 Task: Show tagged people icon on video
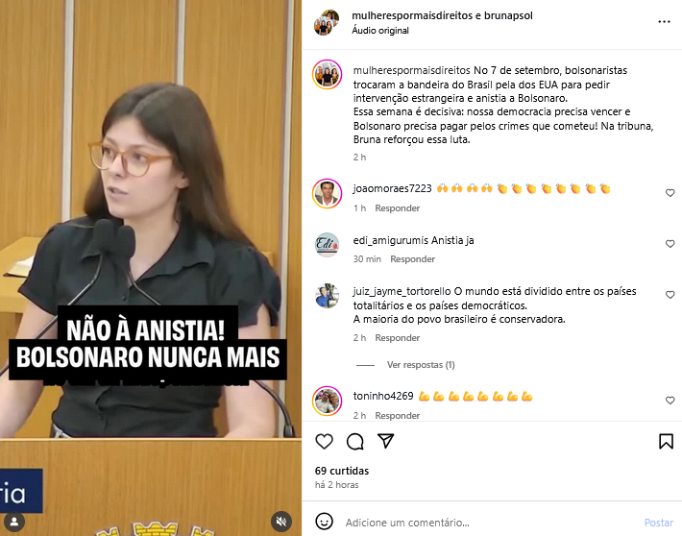(14, 522)
